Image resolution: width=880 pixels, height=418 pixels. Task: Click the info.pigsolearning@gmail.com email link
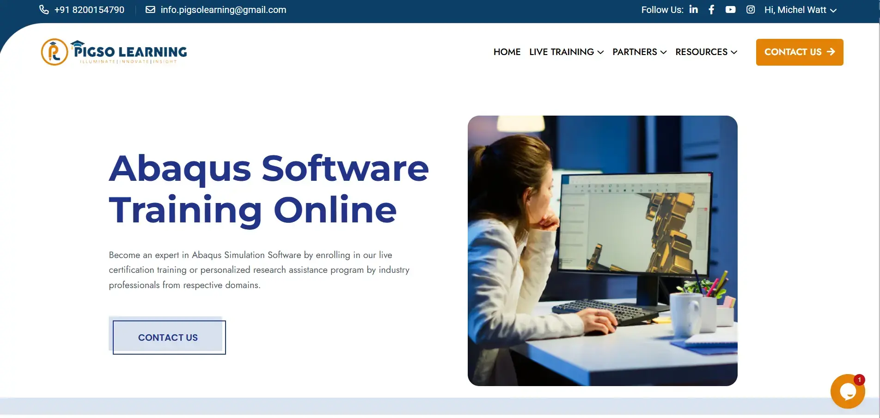click(223, 10)
